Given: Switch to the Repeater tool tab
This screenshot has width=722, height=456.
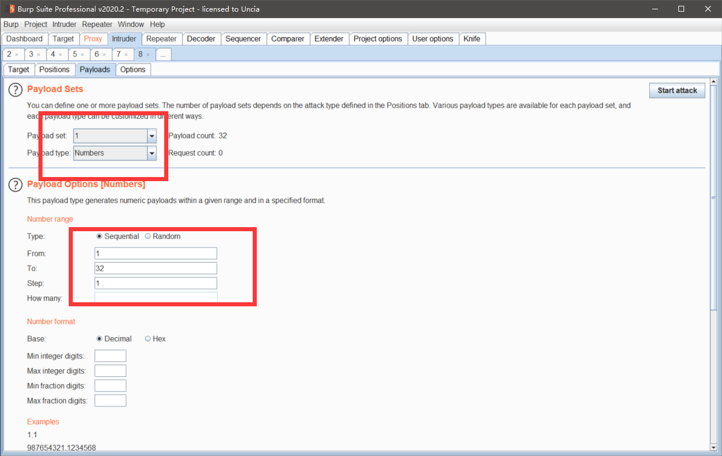Looking at the screenshot, I should point(161,39).
